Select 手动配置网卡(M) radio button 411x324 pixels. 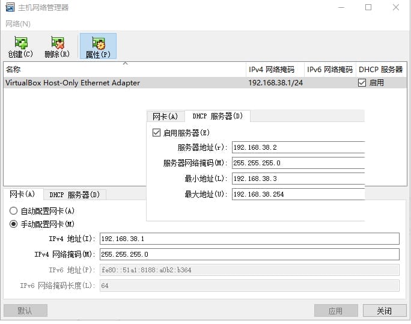[x=14, y=224]
